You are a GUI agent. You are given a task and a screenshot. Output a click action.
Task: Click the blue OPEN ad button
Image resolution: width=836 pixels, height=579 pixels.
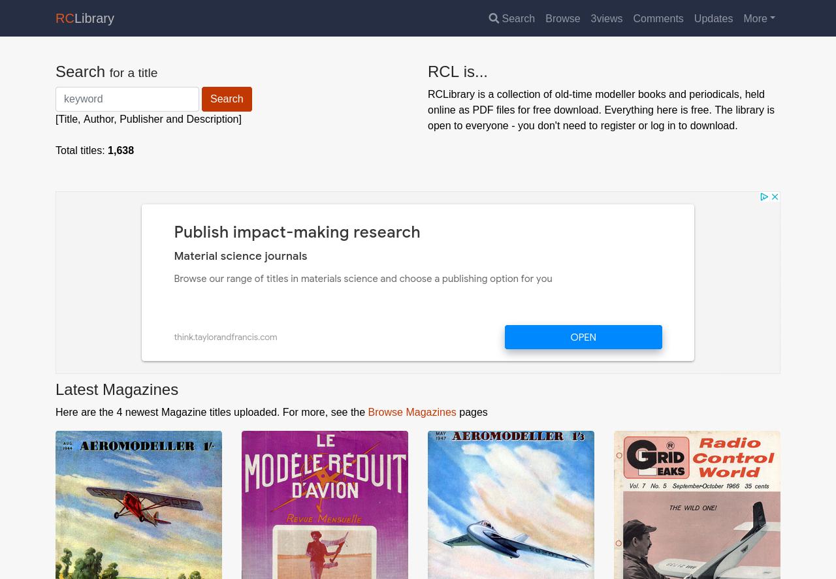583,337
